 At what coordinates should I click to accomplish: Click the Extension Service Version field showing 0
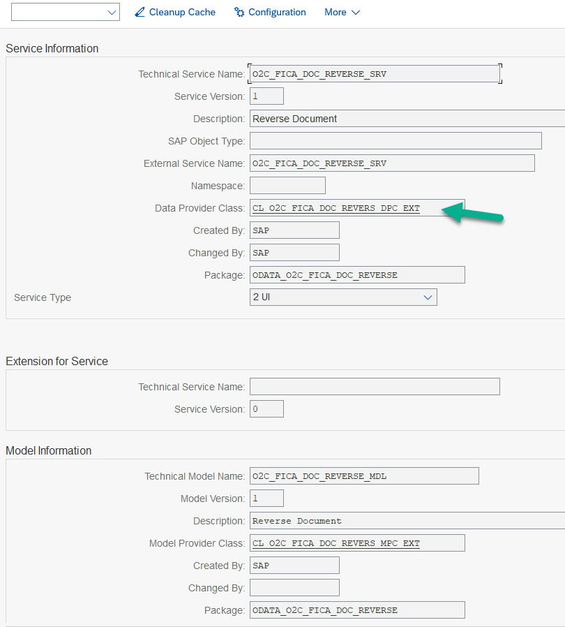266,409
